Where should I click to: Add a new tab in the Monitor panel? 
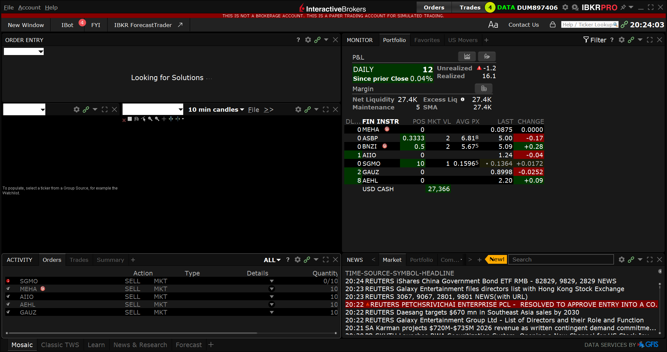(486, 40)
